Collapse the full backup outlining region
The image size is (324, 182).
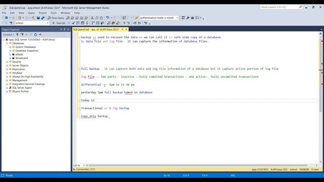coord(79,69)
